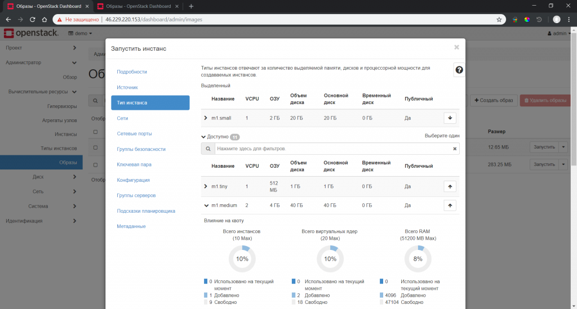Open dropdown next to first Запустить button

click(563, 147)
